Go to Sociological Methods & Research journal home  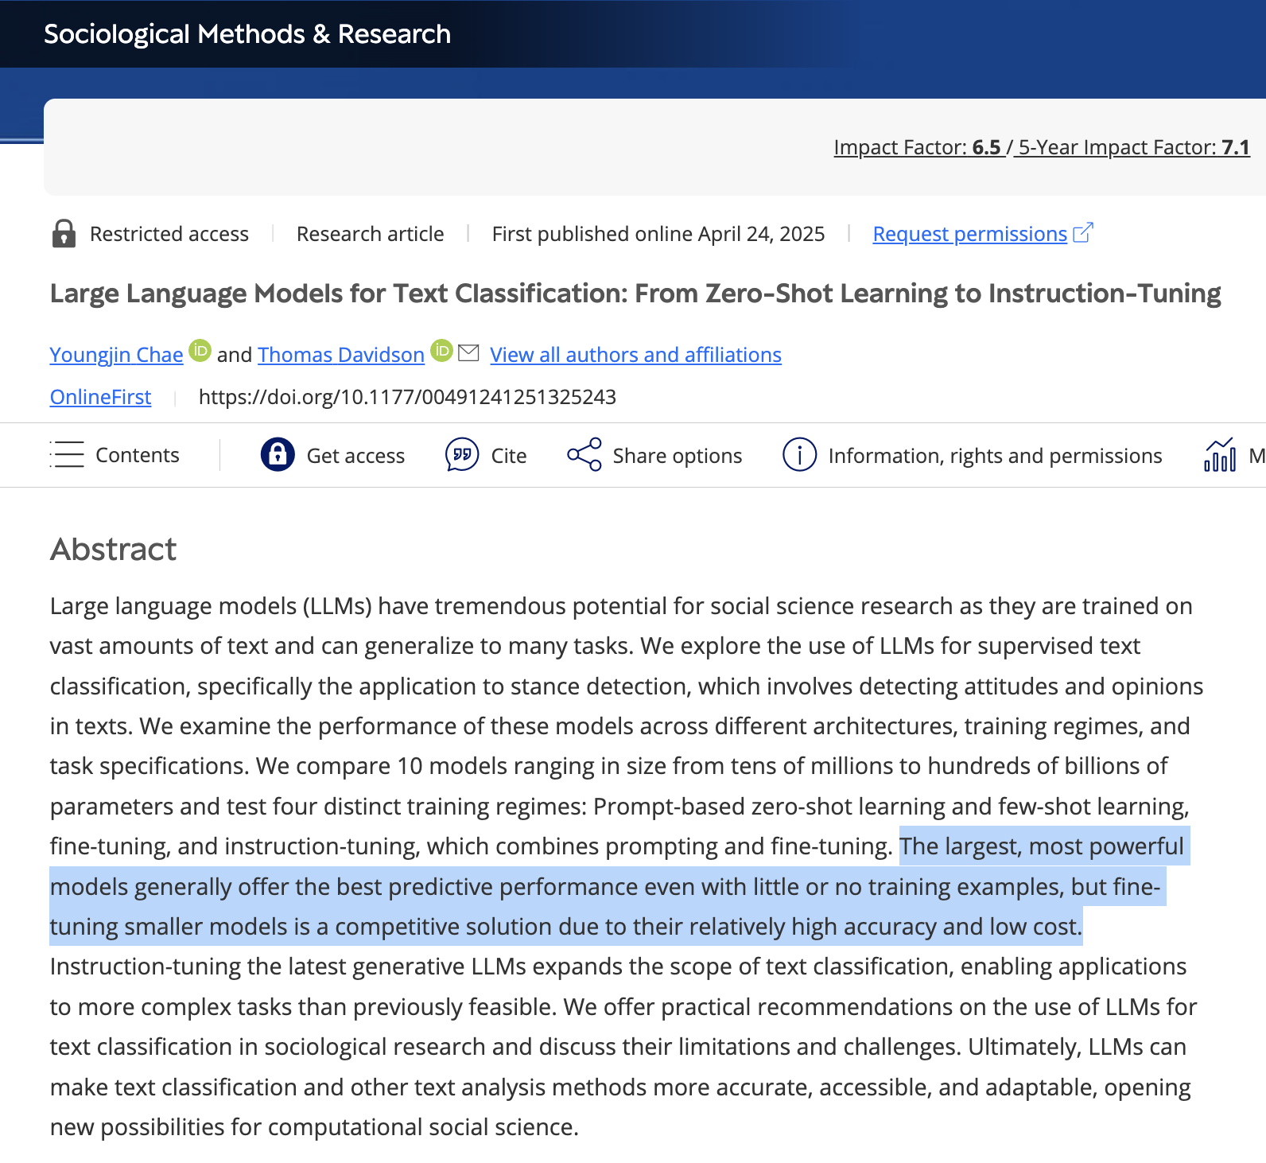[x=247, y=34]
